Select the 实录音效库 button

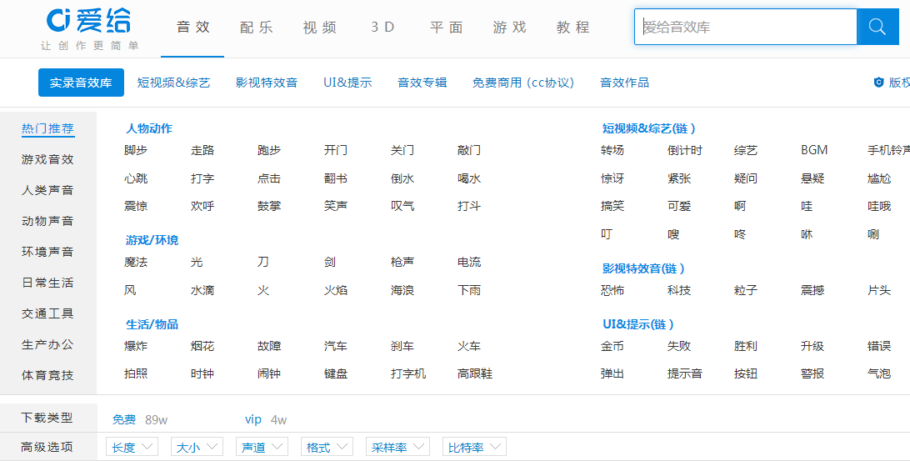(x=81, y=83)
